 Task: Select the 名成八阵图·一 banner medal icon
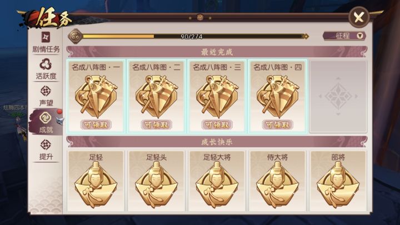coord(96,97)
